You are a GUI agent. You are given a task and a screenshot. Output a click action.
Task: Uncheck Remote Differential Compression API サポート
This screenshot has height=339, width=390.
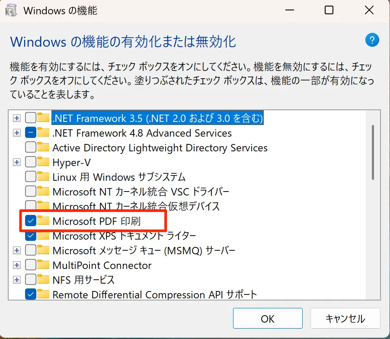coord(31,294)
